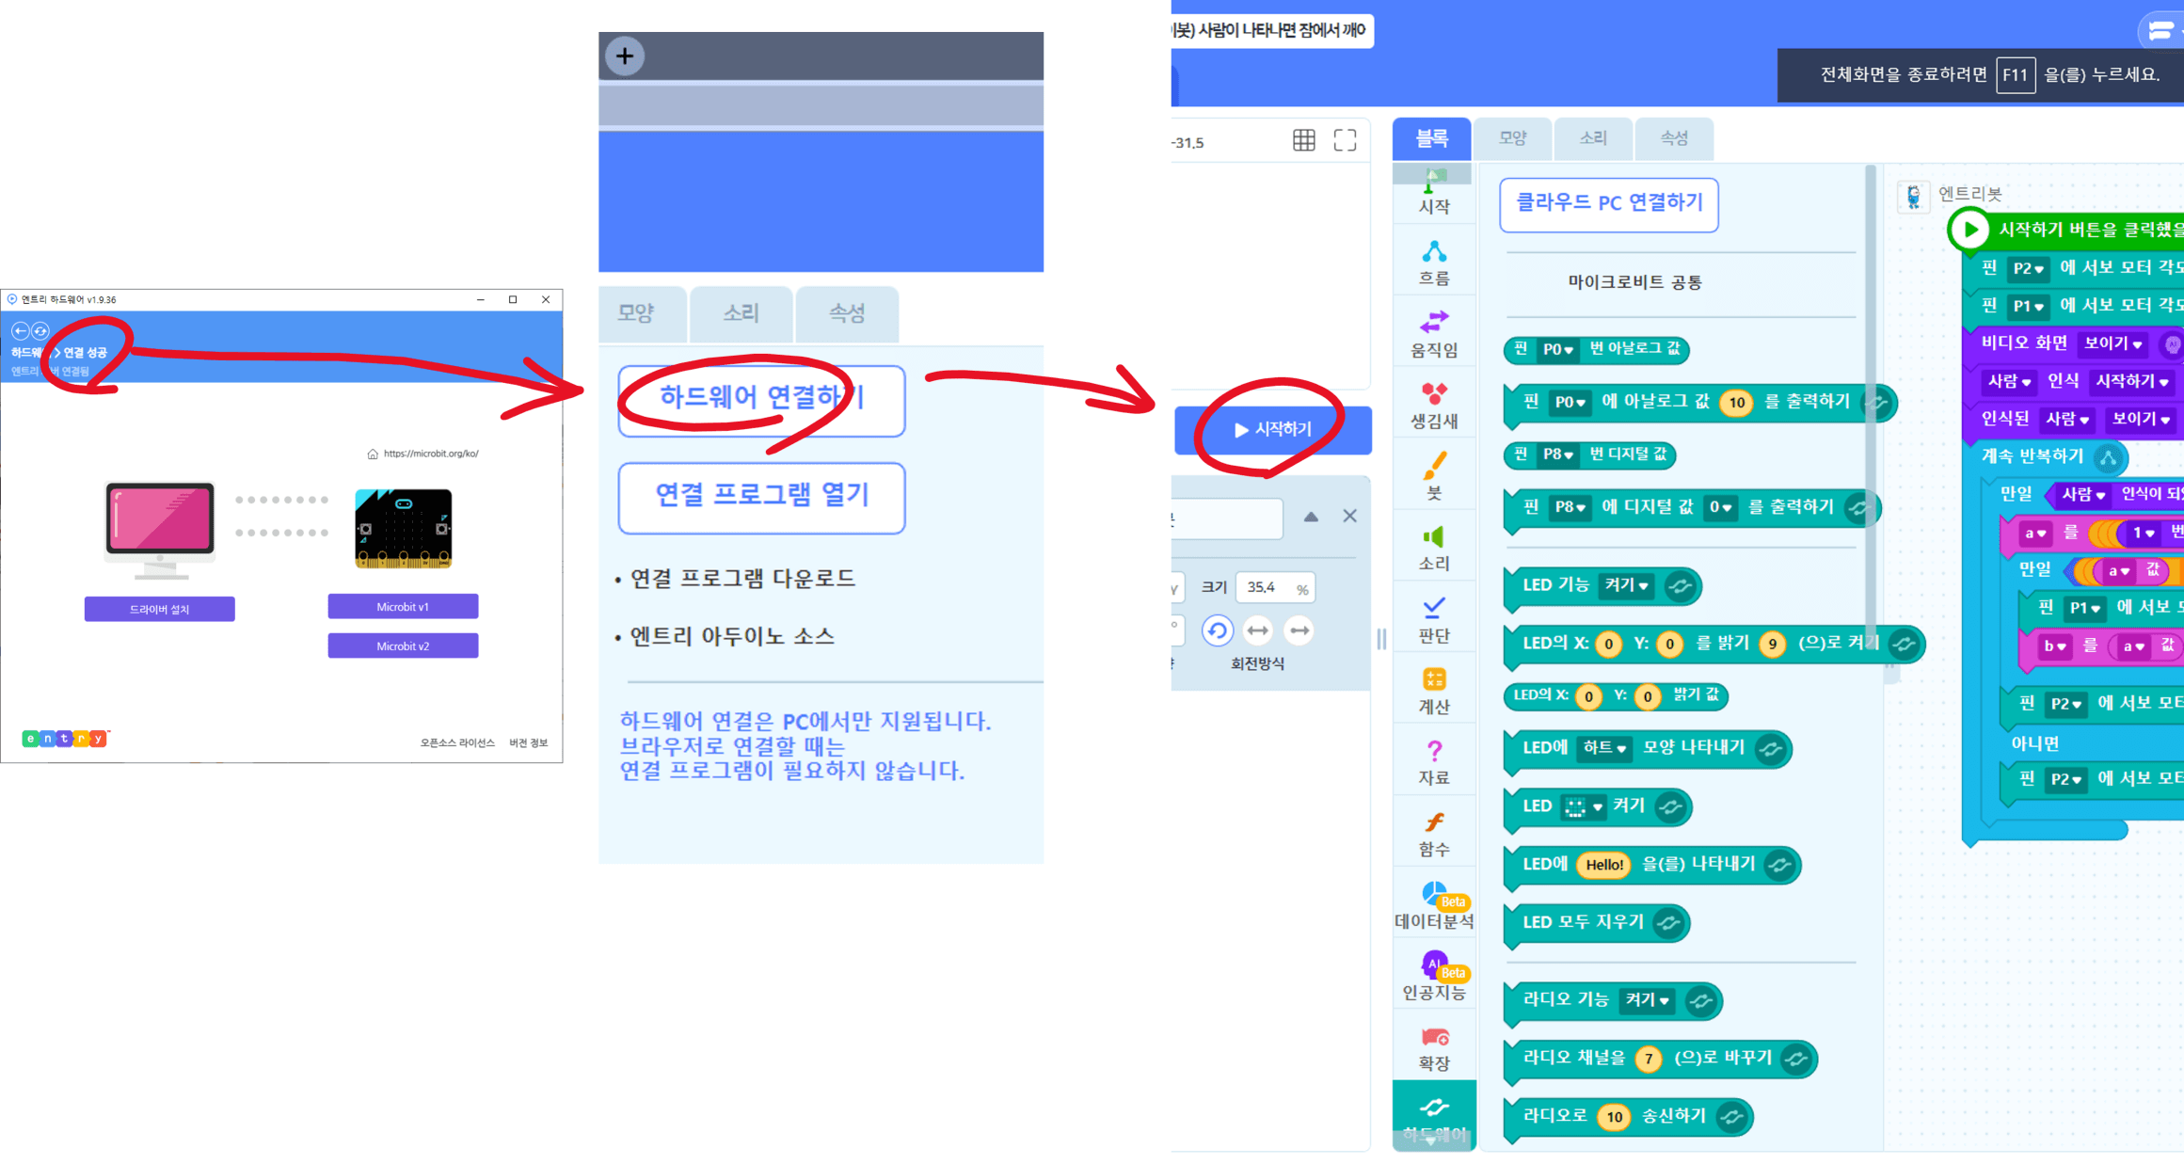This screenshot has height=1164, width=2184.
Task: Select the 움직임 (movement) block category
Action: pyautogui.click(x=1433, y=334)
